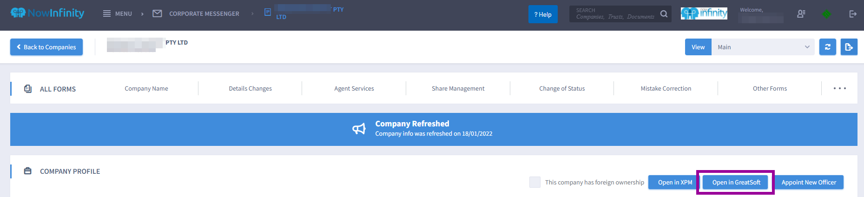Open the Share Management forms tab
The image size is (864, 197).
click(458, 88)
